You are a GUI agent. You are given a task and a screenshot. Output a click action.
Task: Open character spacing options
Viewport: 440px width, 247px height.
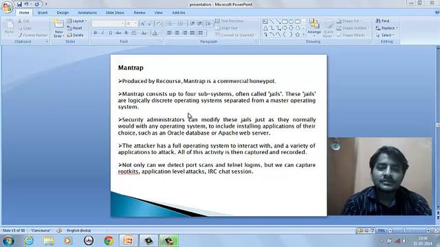click(x=135, y=33)
